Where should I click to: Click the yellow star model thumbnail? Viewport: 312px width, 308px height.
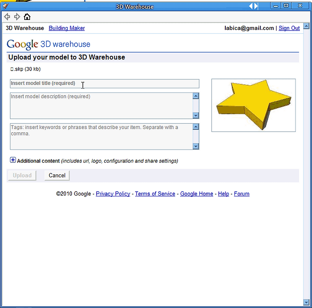tap(253, 105)
